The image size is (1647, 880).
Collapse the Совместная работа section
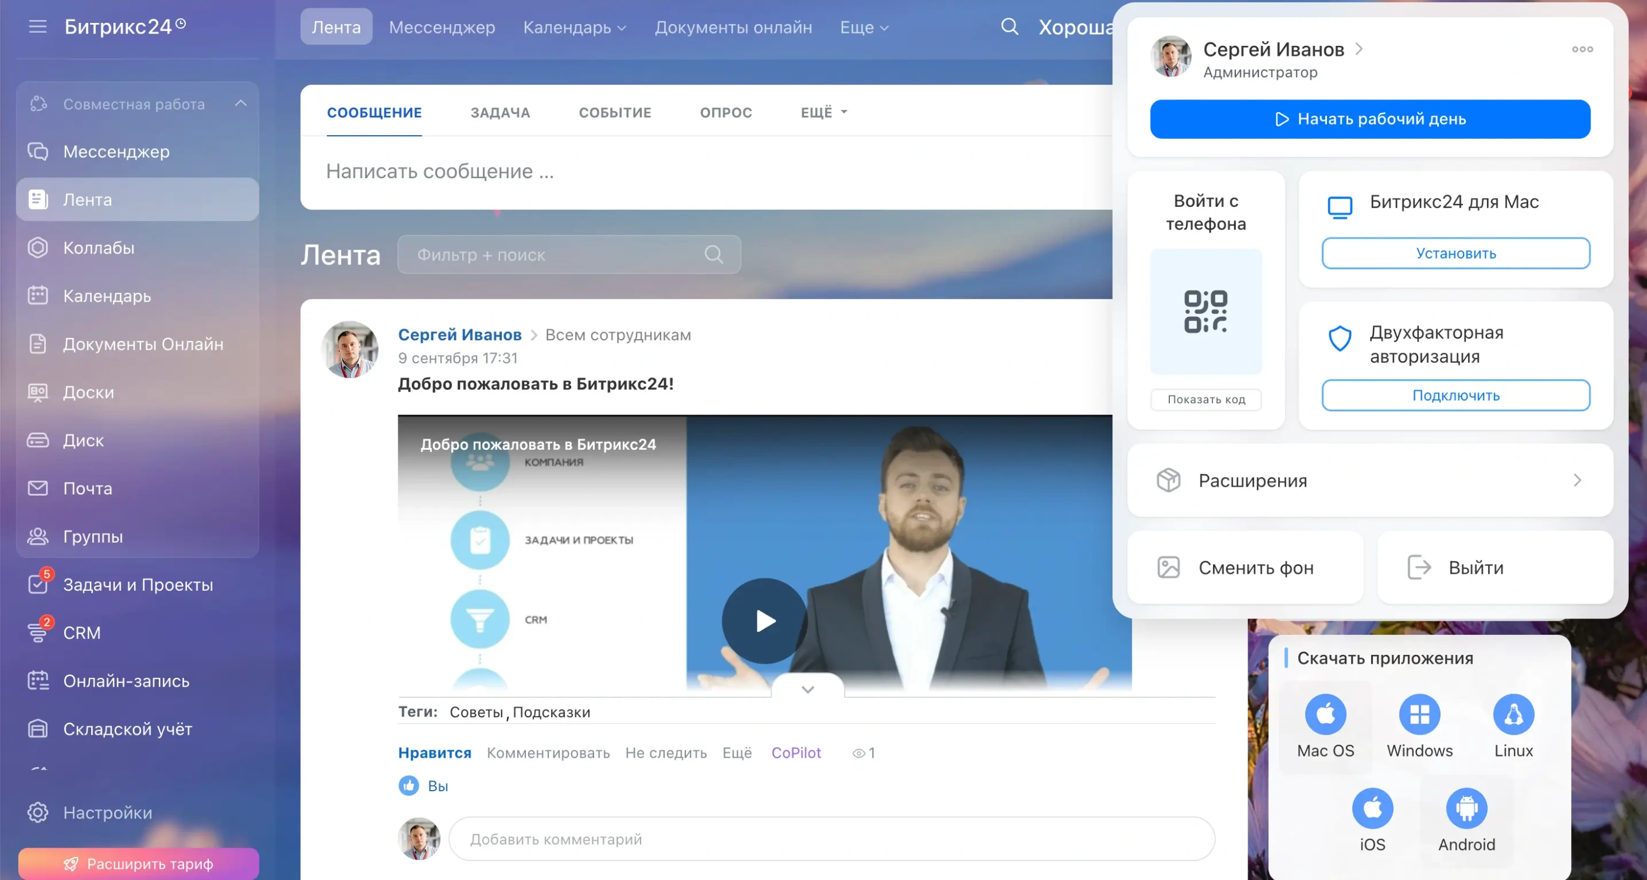tap(241, 103)
